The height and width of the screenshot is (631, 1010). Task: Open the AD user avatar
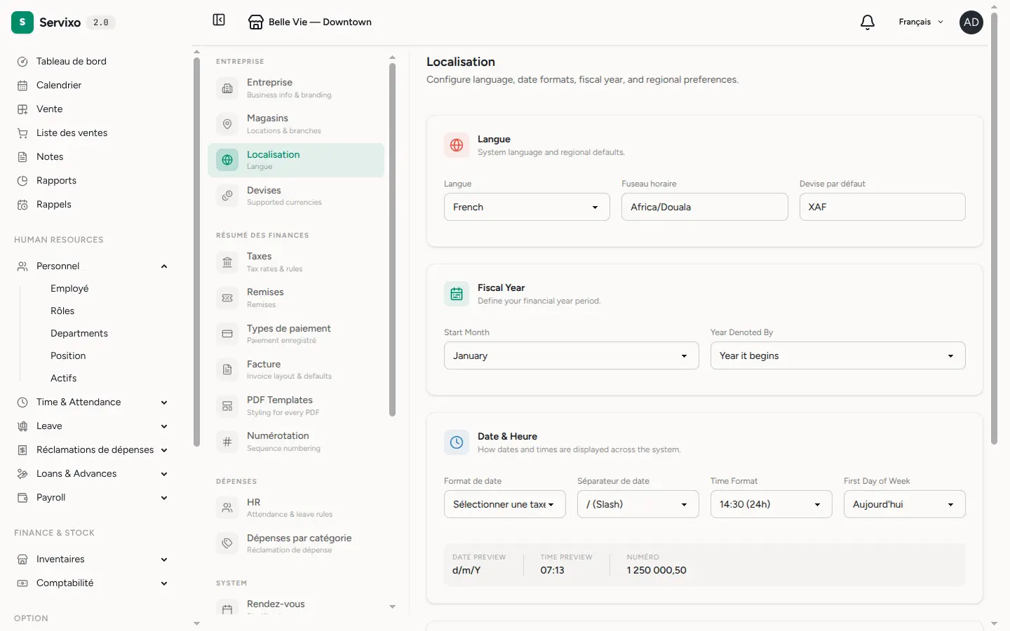click(x=971, y=22)
